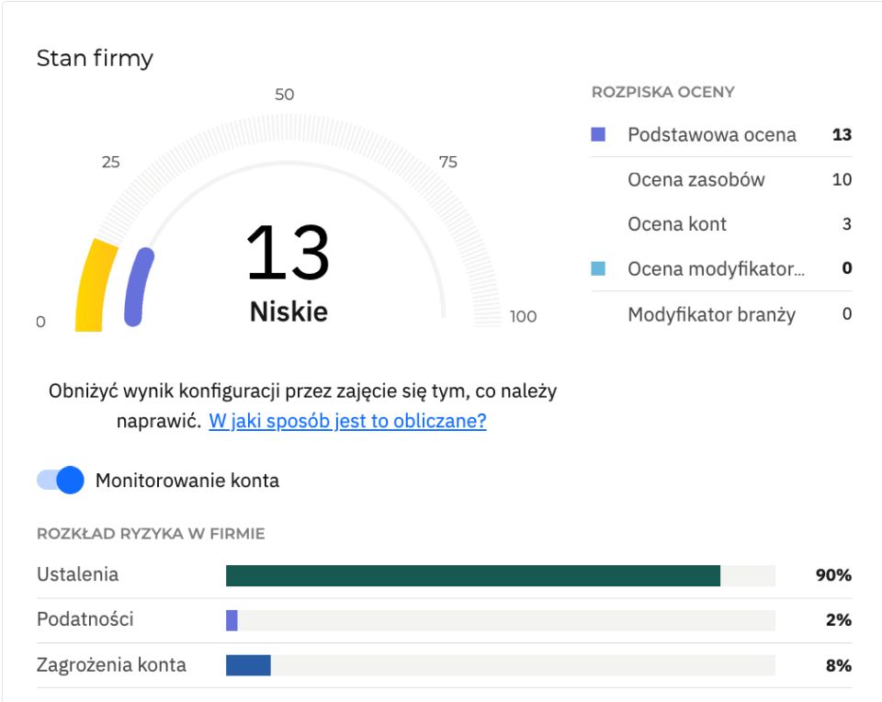Click the light blue square beside Ocena modyfikator
Viewport: 882px width, 702px height.
click(x=598, y=269)
